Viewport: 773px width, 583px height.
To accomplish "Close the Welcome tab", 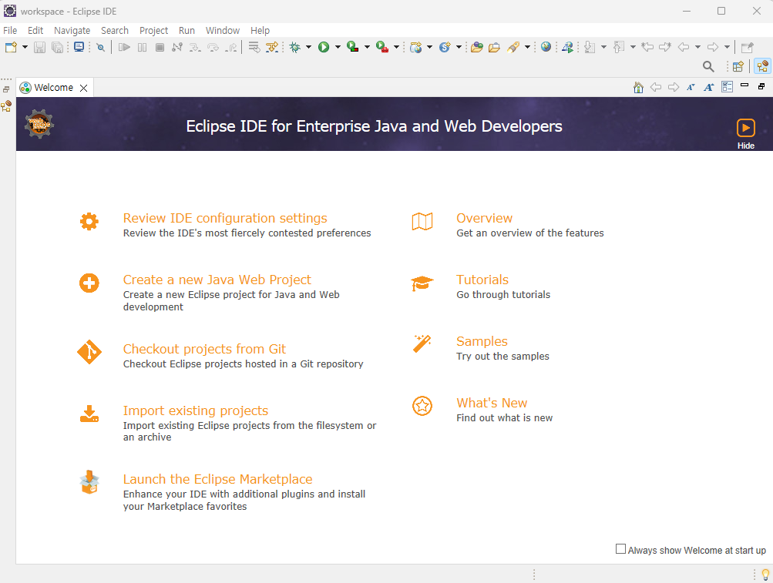I will coord(84,89).
